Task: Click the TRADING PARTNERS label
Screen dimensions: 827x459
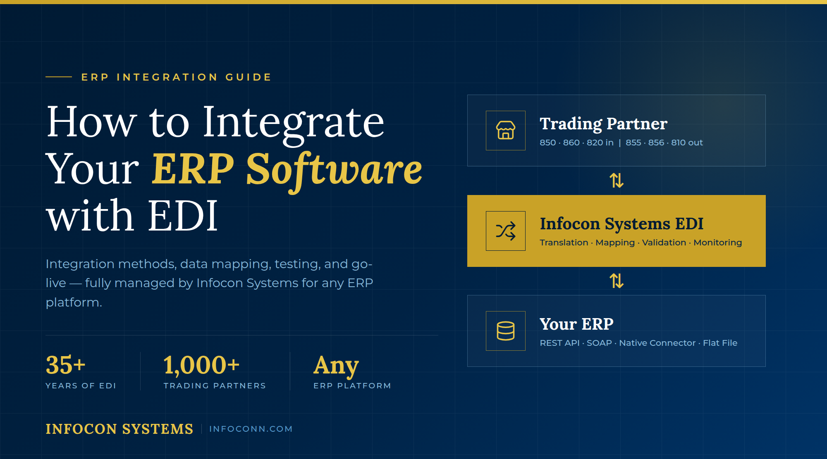Action: point(215,385)
